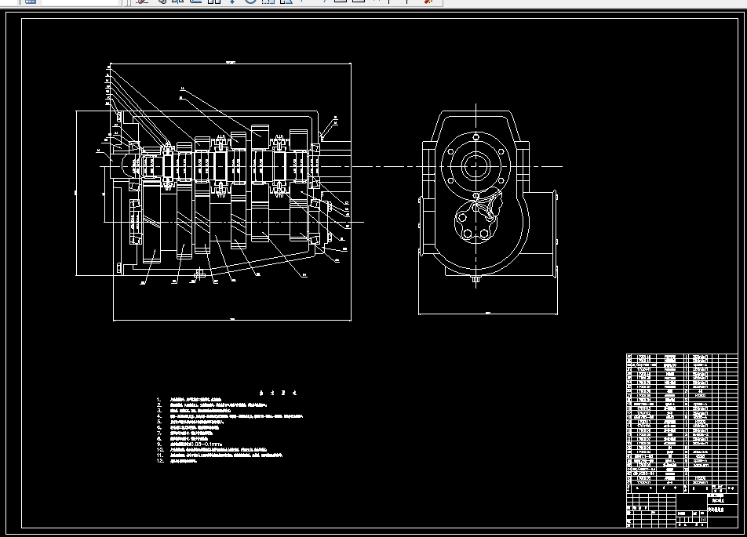Click the large empty cell in title block

click(691, 502)
